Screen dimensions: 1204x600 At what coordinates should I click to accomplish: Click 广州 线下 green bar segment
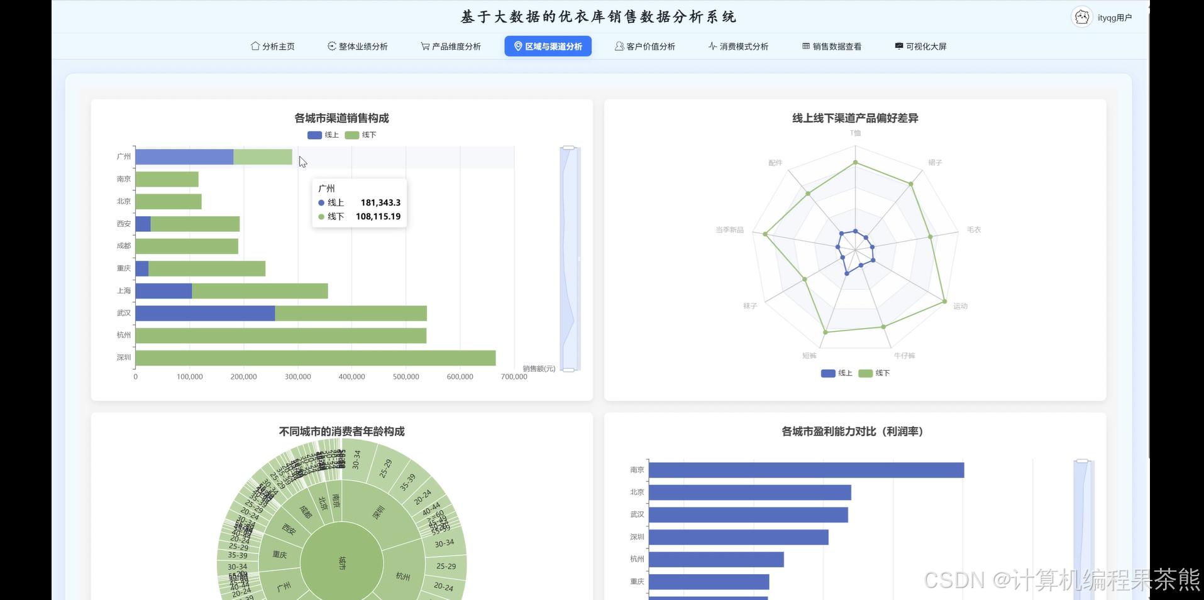tap(263, 157)
